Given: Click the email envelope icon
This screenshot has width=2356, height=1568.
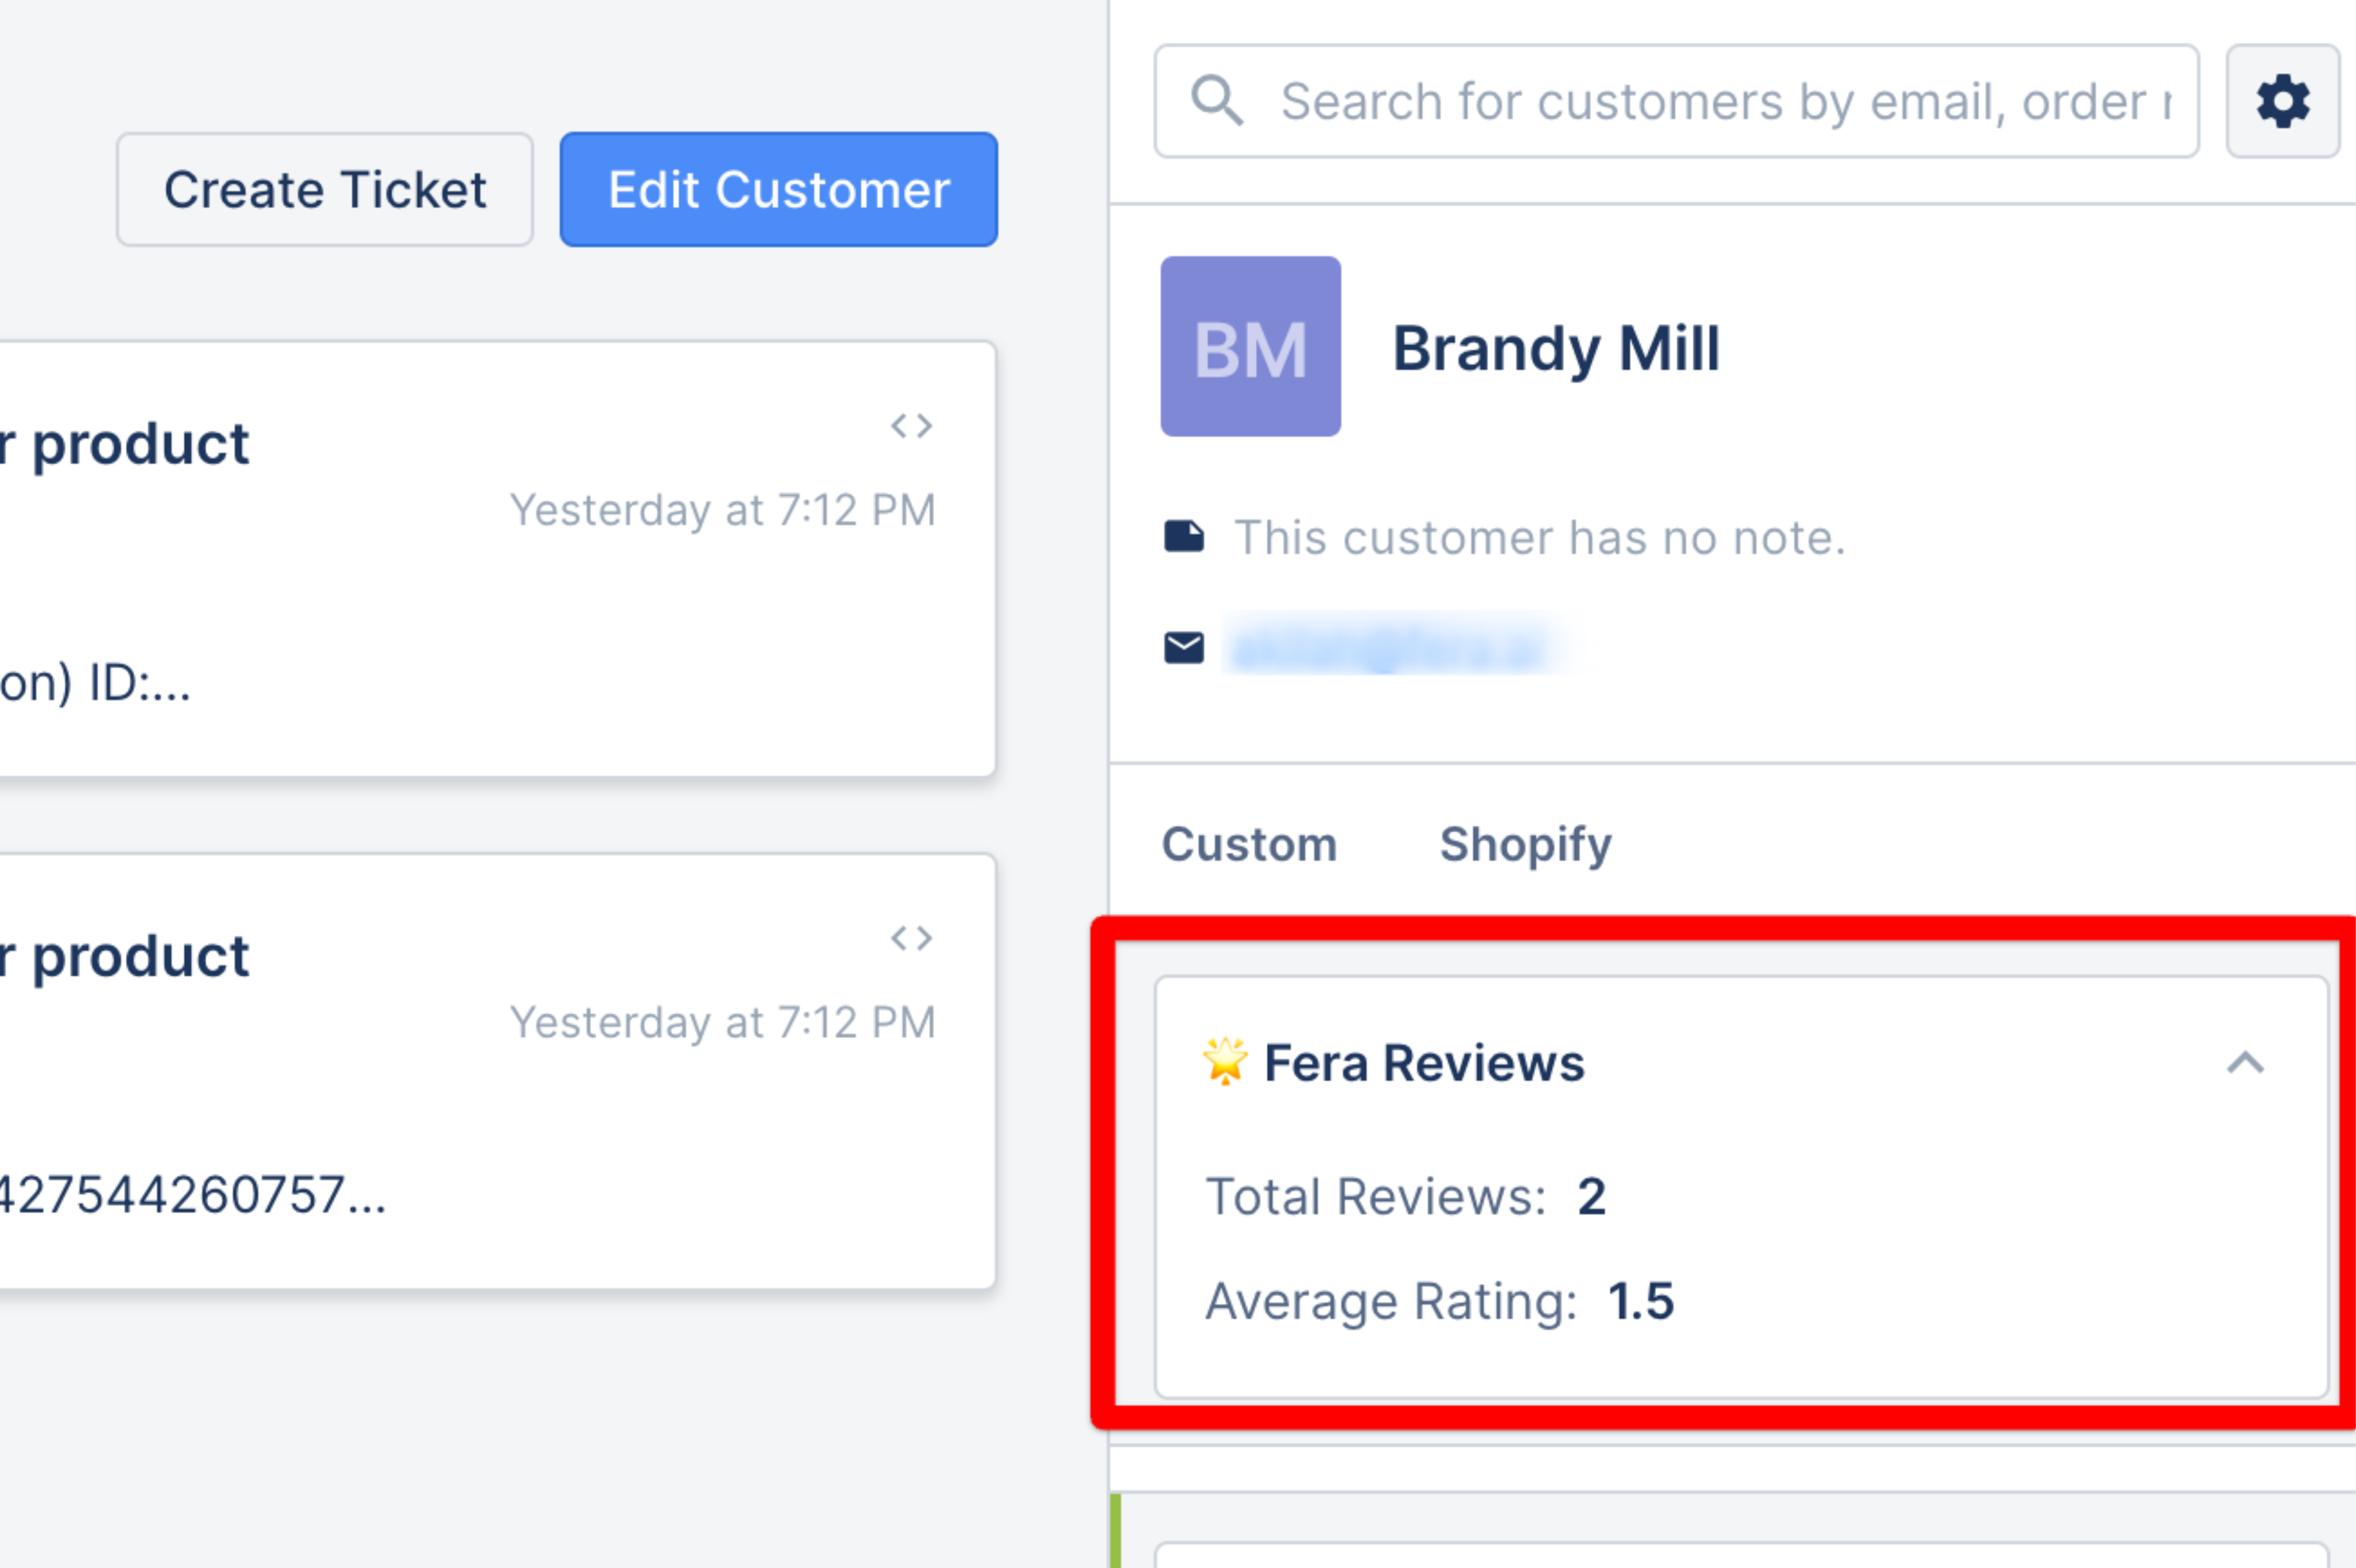Looking at the screenshot, I should (1184, 648).
